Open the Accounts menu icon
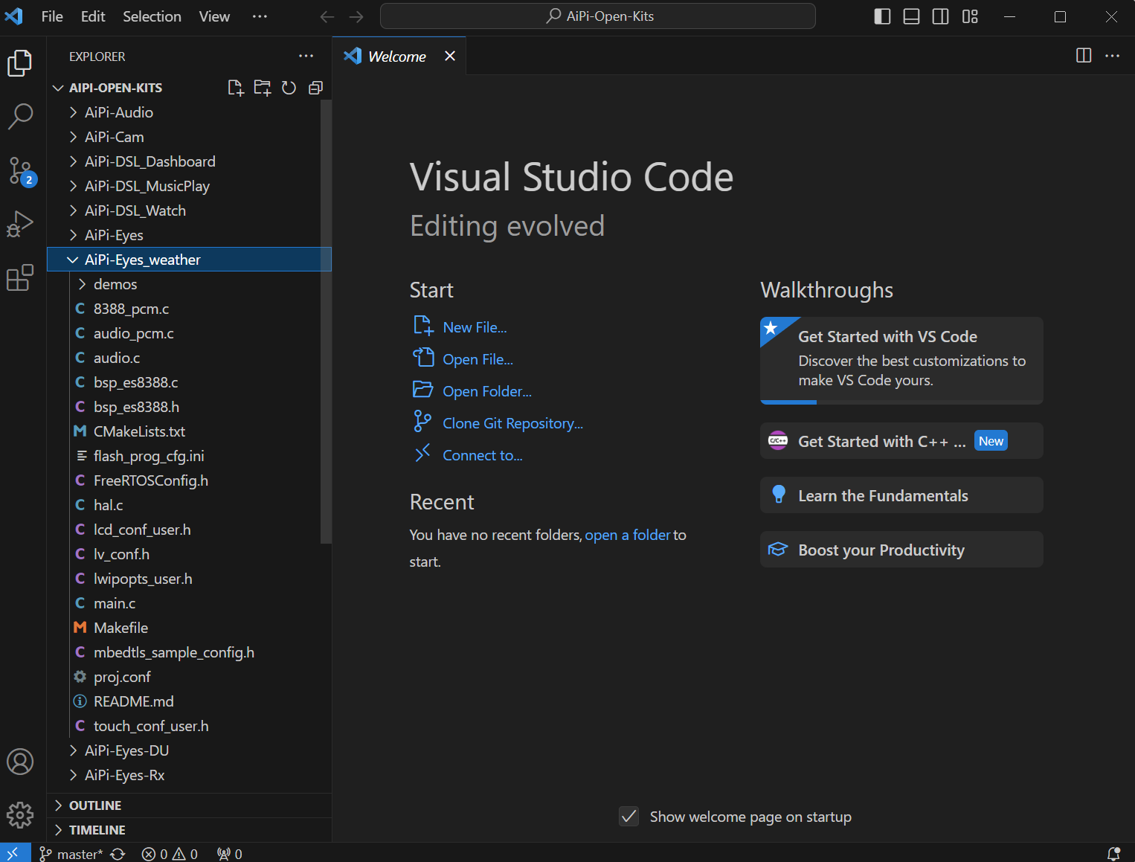1135x862 pixels. (x=20, y=762)
